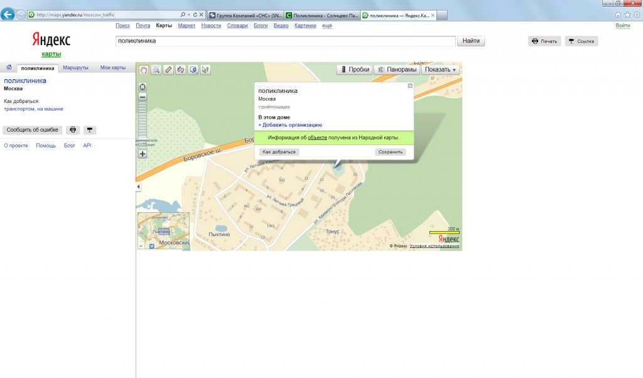Activate the magnifier zoom-area tool

tap(156, 70)
